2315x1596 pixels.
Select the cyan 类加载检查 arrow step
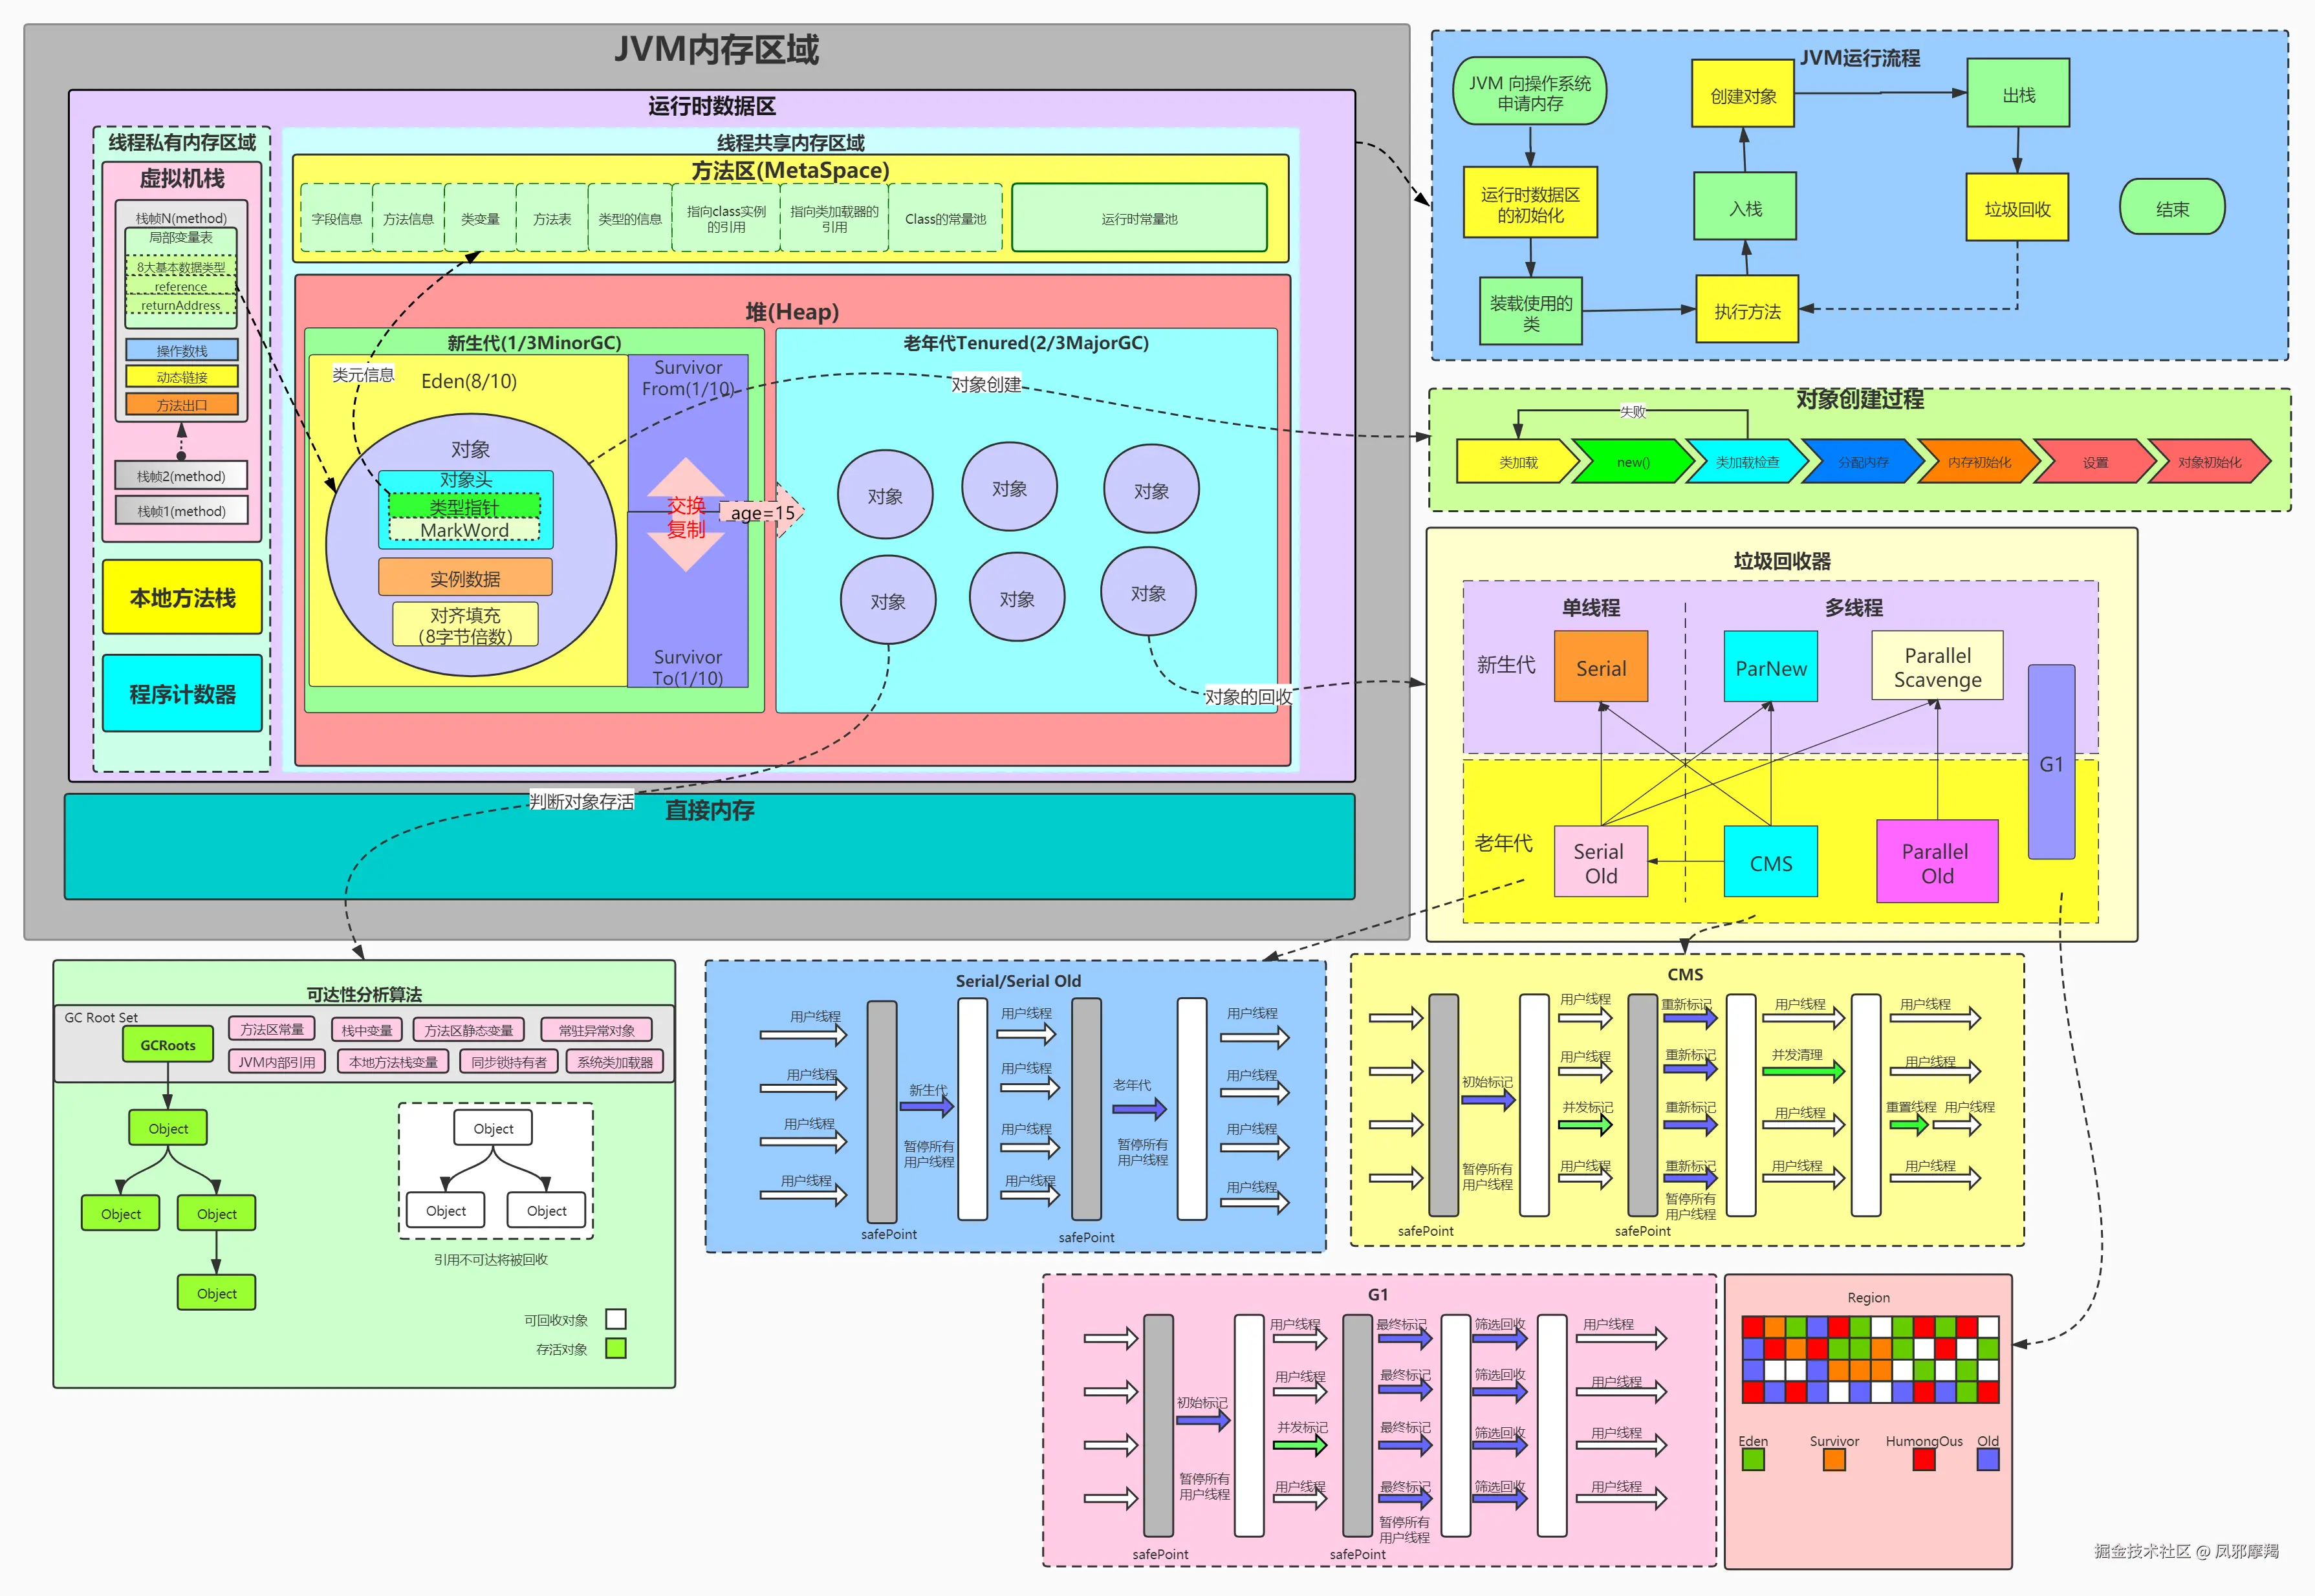coord(1747,462)
